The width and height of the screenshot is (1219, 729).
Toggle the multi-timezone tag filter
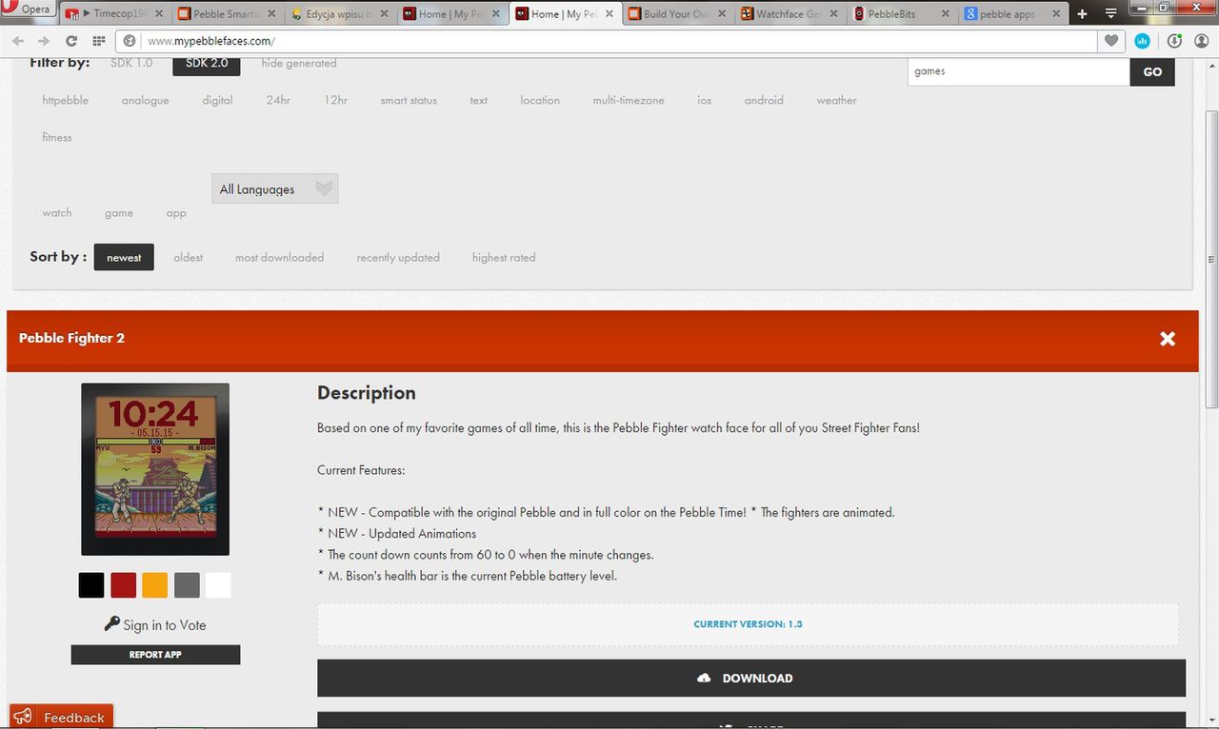(629, 100)
